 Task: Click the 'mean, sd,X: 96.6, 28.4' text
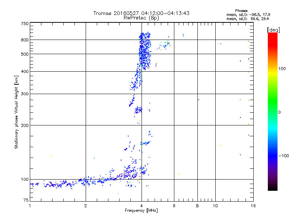coord(248,19)
